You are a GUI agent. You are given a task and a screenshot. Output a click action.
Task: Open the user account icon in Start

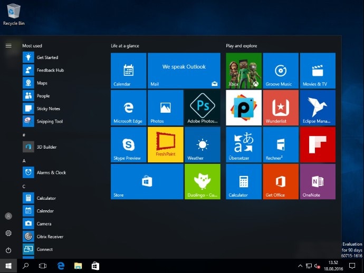(8, 216)
